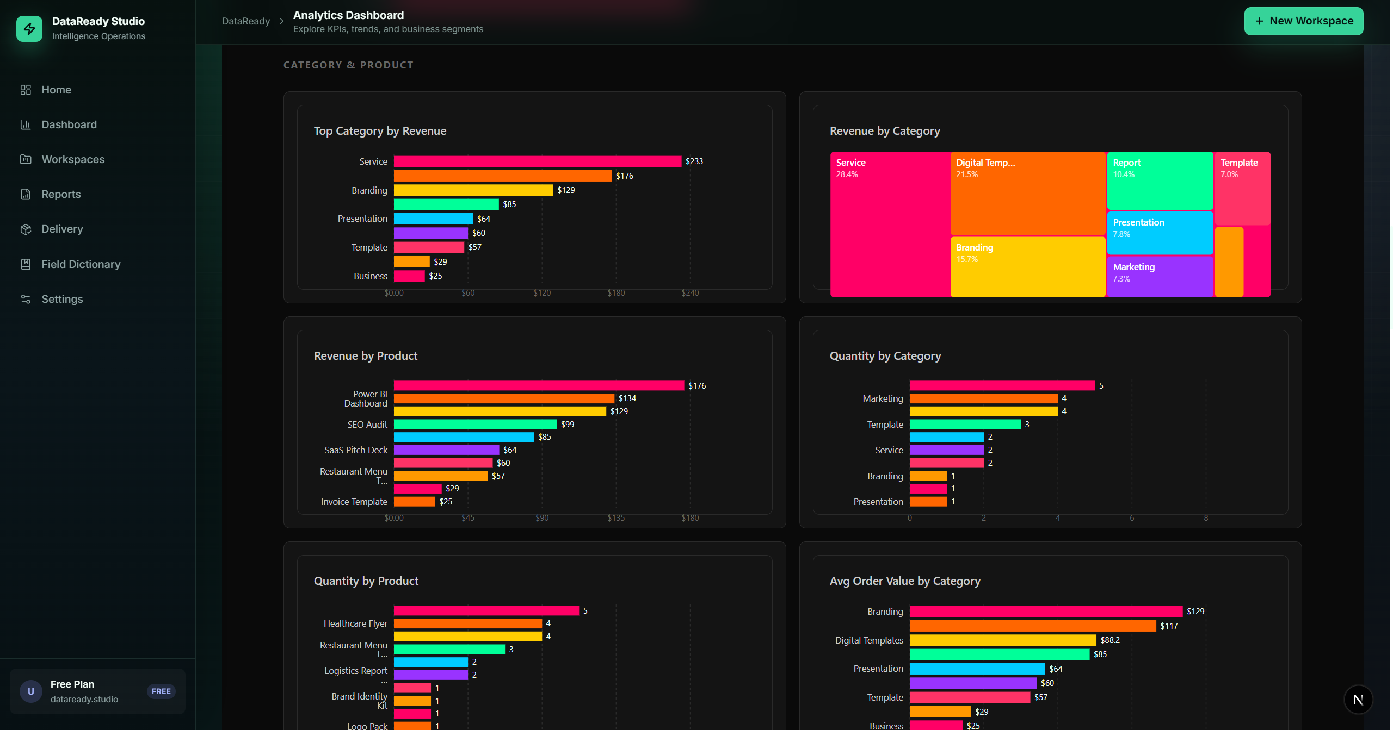
Task: Click the Marketing treemap tile
Action: 1160,276
